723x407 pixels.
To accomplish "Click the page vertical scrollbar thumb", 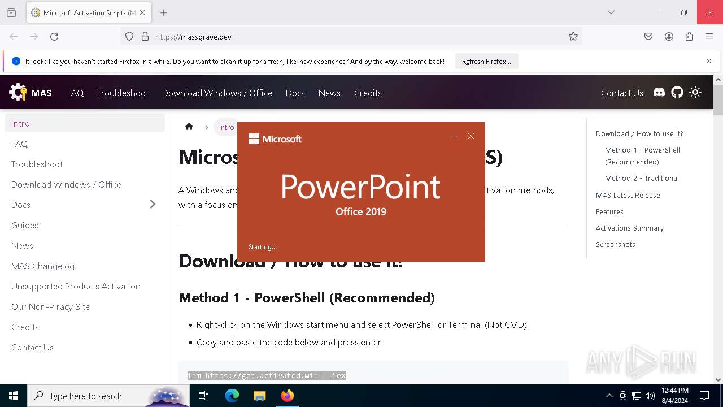I will tap(718, 99).
